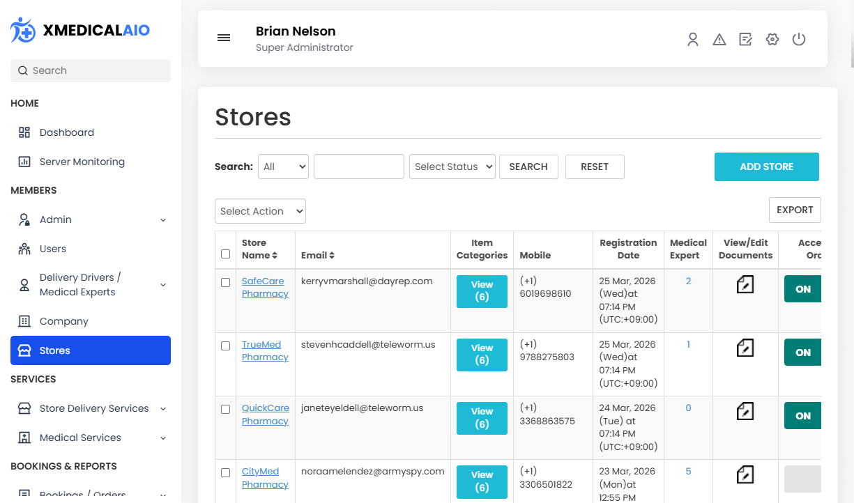Click the sidebar Search field

point(91,70)
